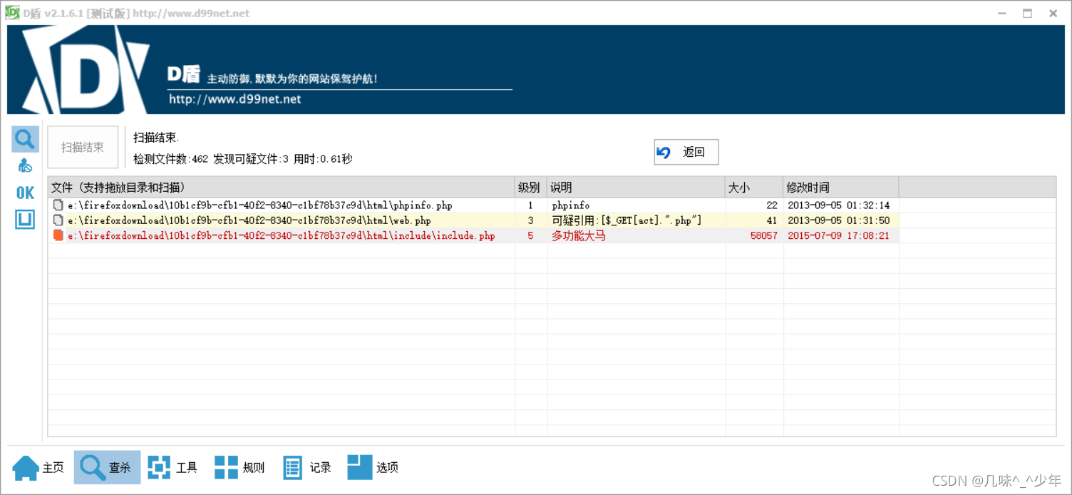This screenshot has height=495, width=1072.
Task: Click modified time 2013-09-05 01:31:50
Action: (839, 220)
